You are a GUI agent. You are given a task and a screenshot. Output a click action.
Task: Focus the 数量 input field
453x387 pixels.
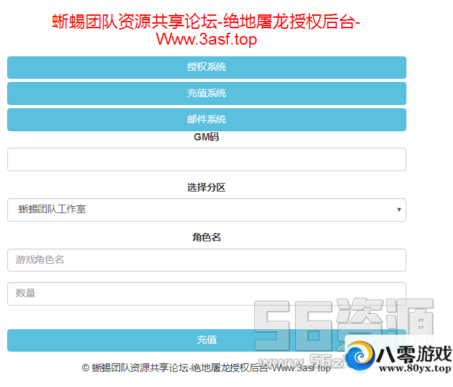[207, 294]
